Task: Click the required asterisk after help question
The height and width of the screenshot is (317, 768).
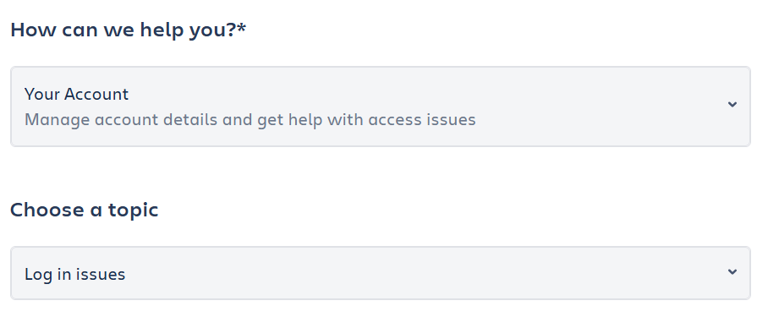Action: (241, 27)
